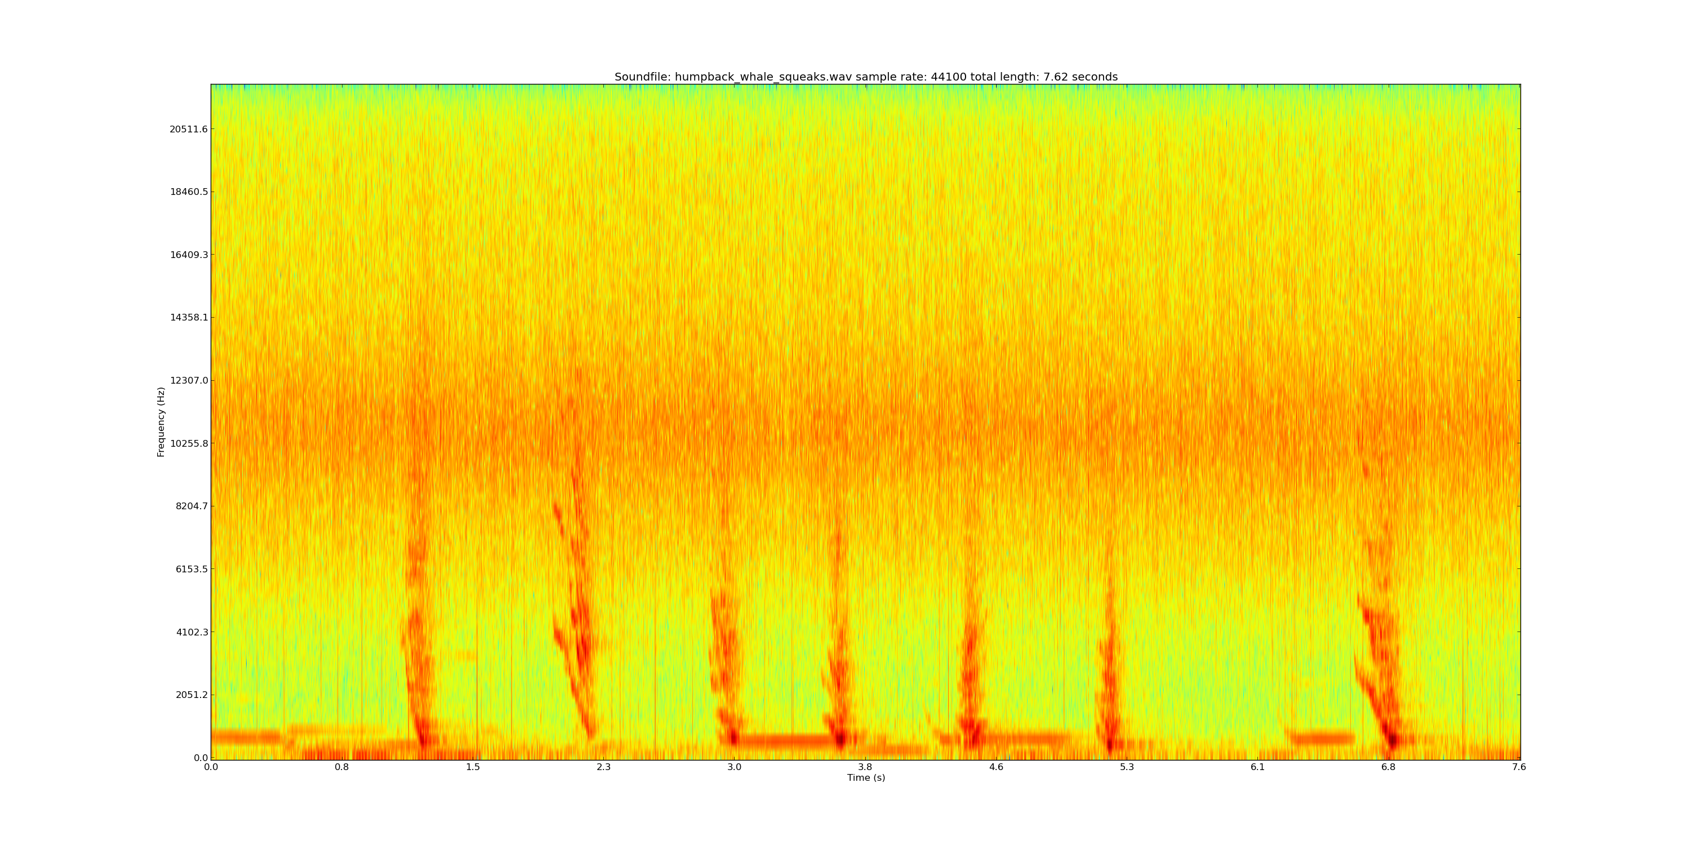Click the 6153.5 frequency tick label

tap(191, 569)
